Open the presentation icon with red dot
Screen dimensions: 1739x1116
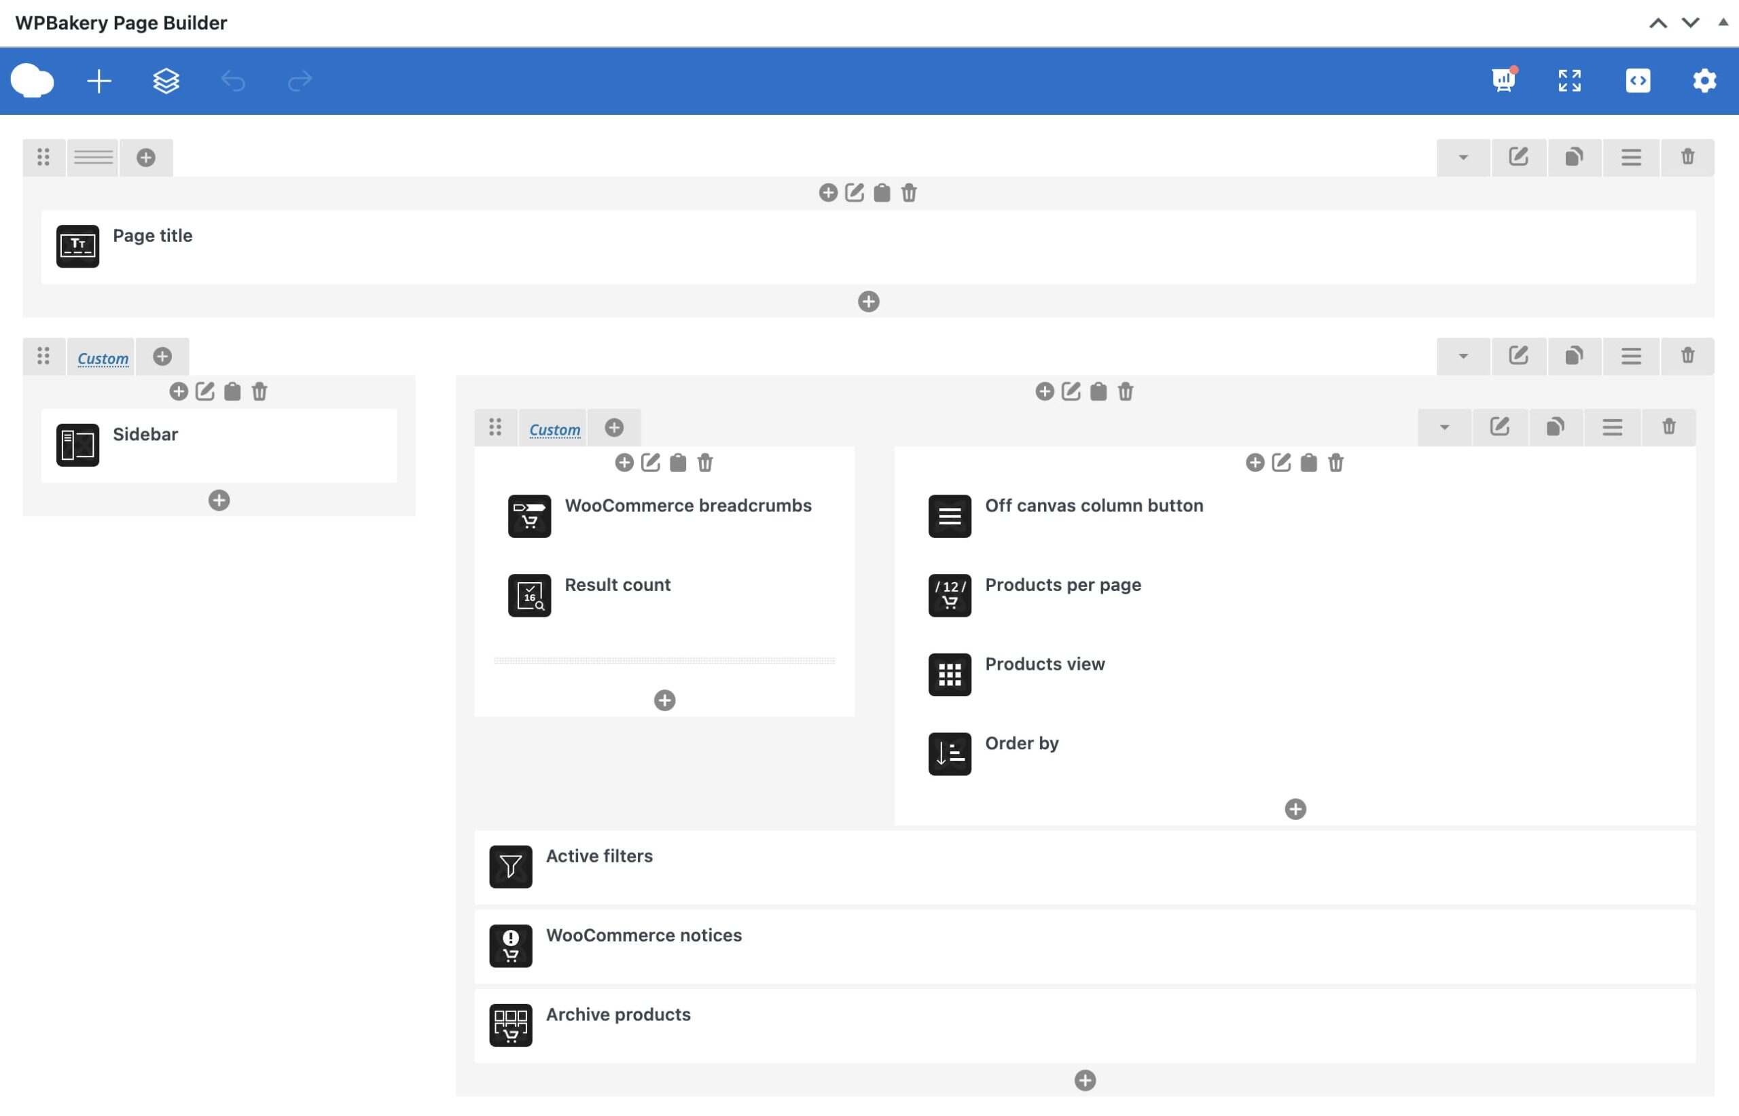1504,79
